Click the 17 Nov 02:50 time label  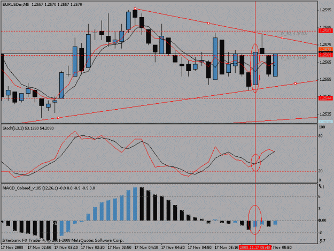click(40, 248)
